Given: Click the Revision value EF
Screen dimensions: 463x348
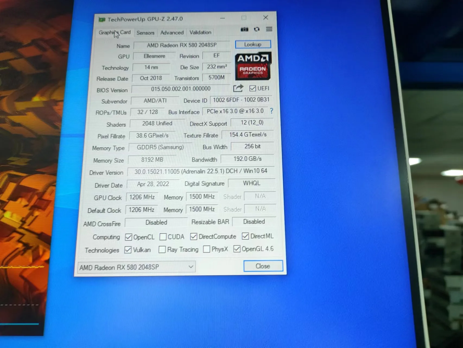Looking at the screenshot, I should point(216,56).
